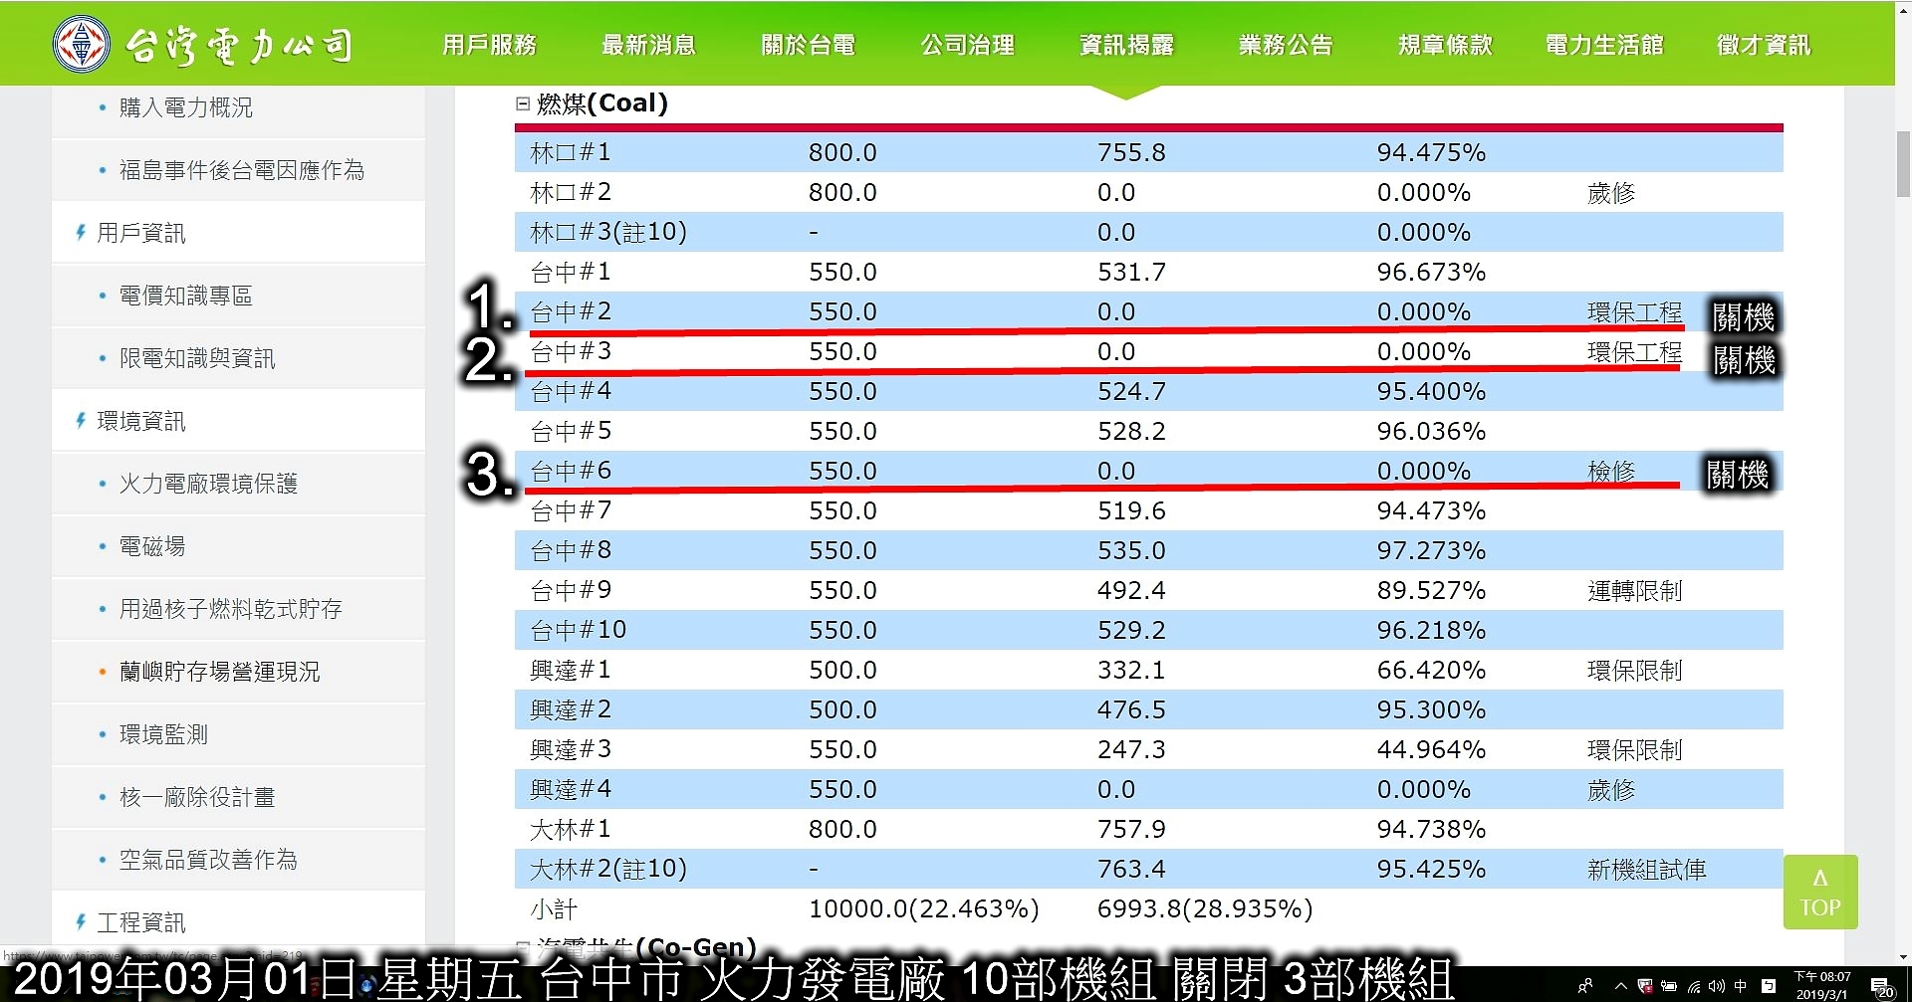Open the 關於台電 menu
This screenshot has width=1912, height=1002.
(x=808, y=45)
